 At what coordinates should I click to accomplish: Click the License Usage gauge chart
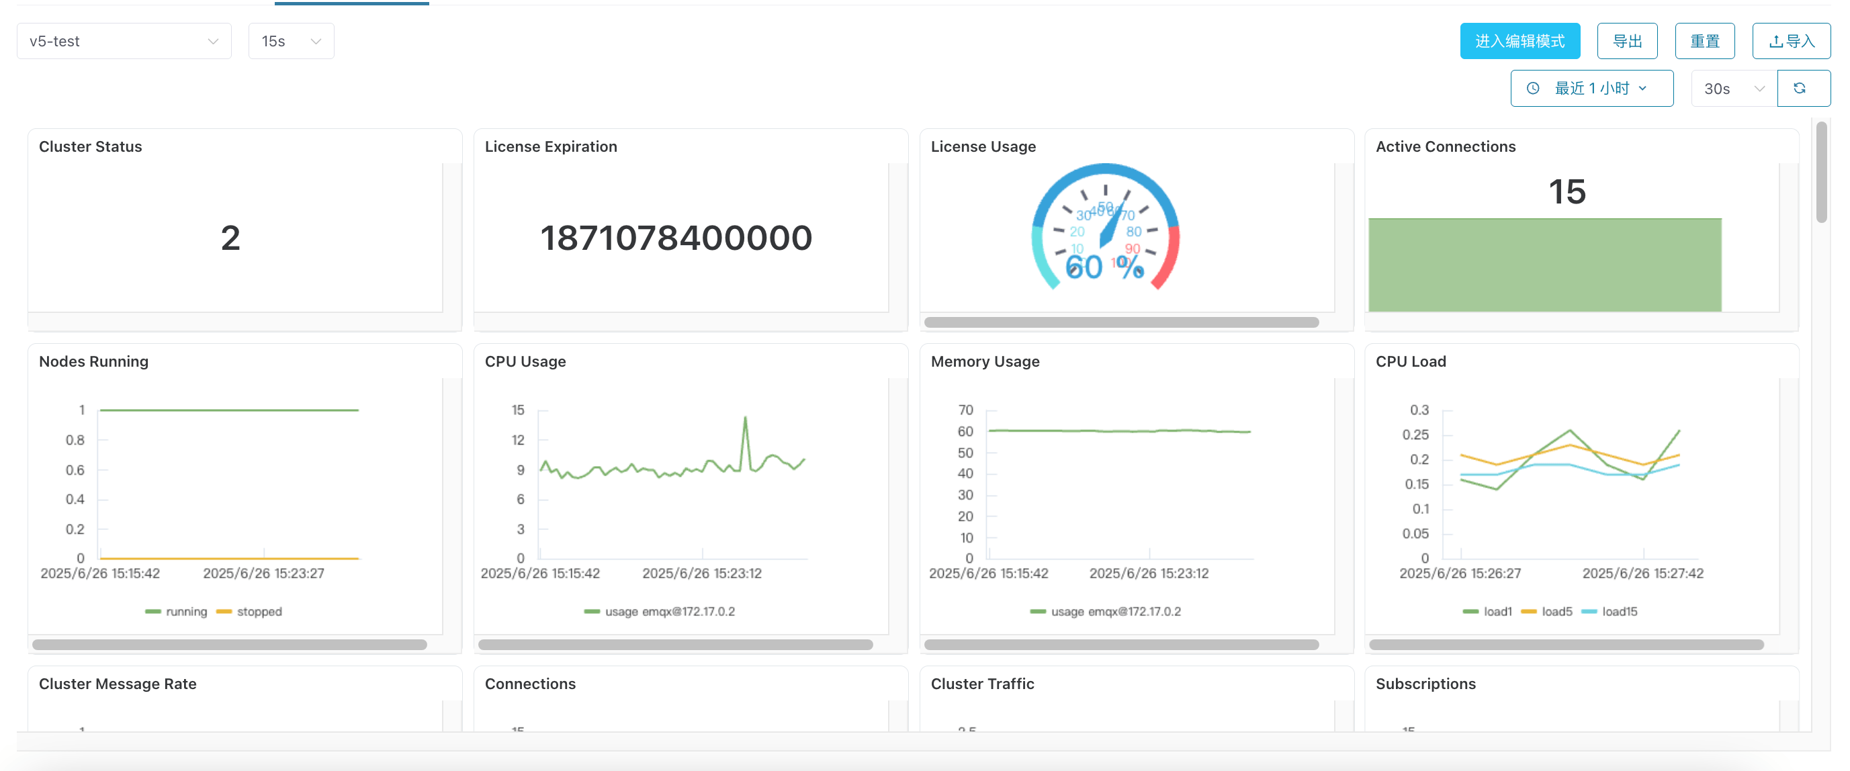click(x=1105, y=230)
